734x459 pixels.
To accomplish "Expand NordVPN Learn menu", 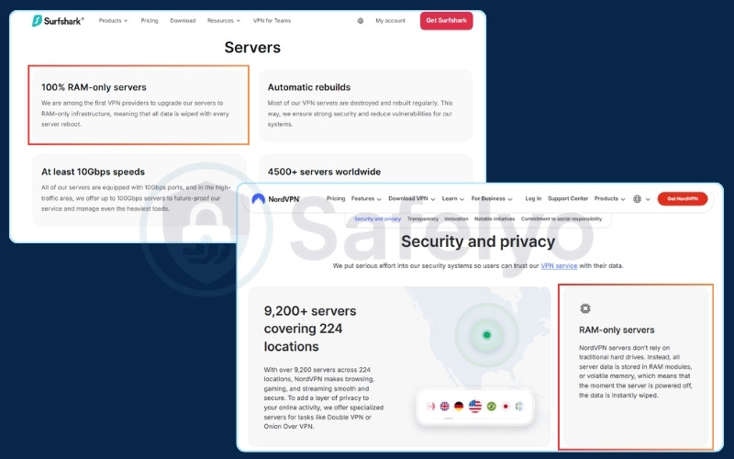I will [x=452, y=198].
